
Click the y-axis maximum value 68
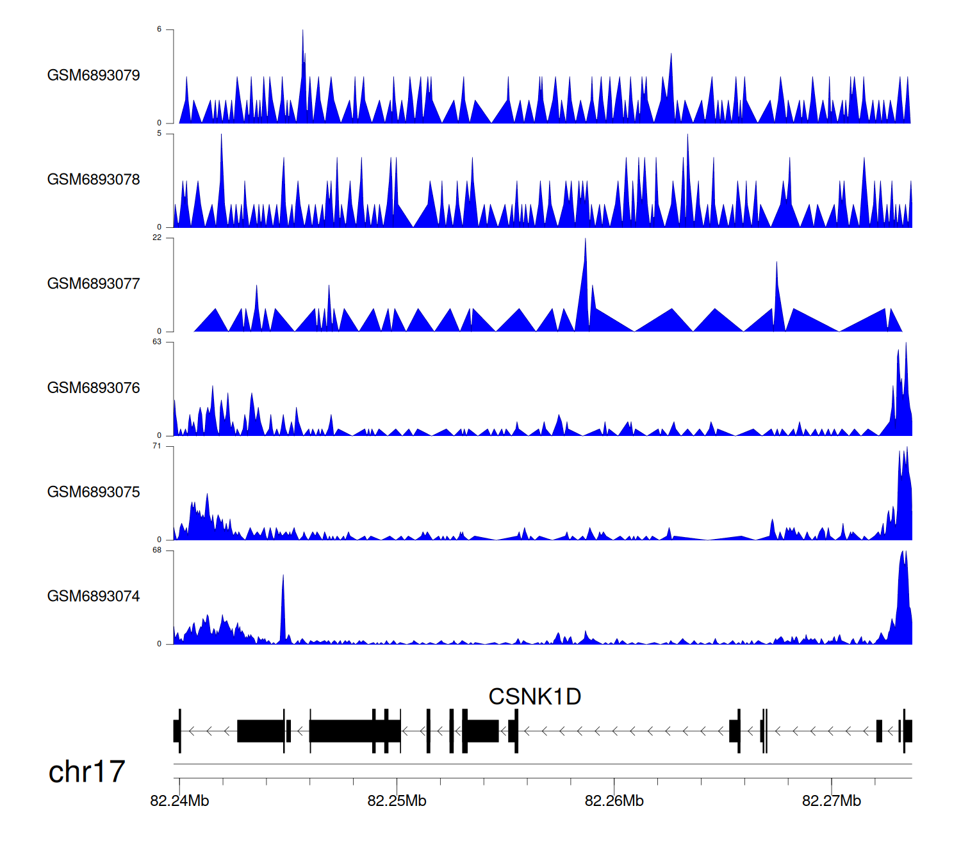coord(157,551)
